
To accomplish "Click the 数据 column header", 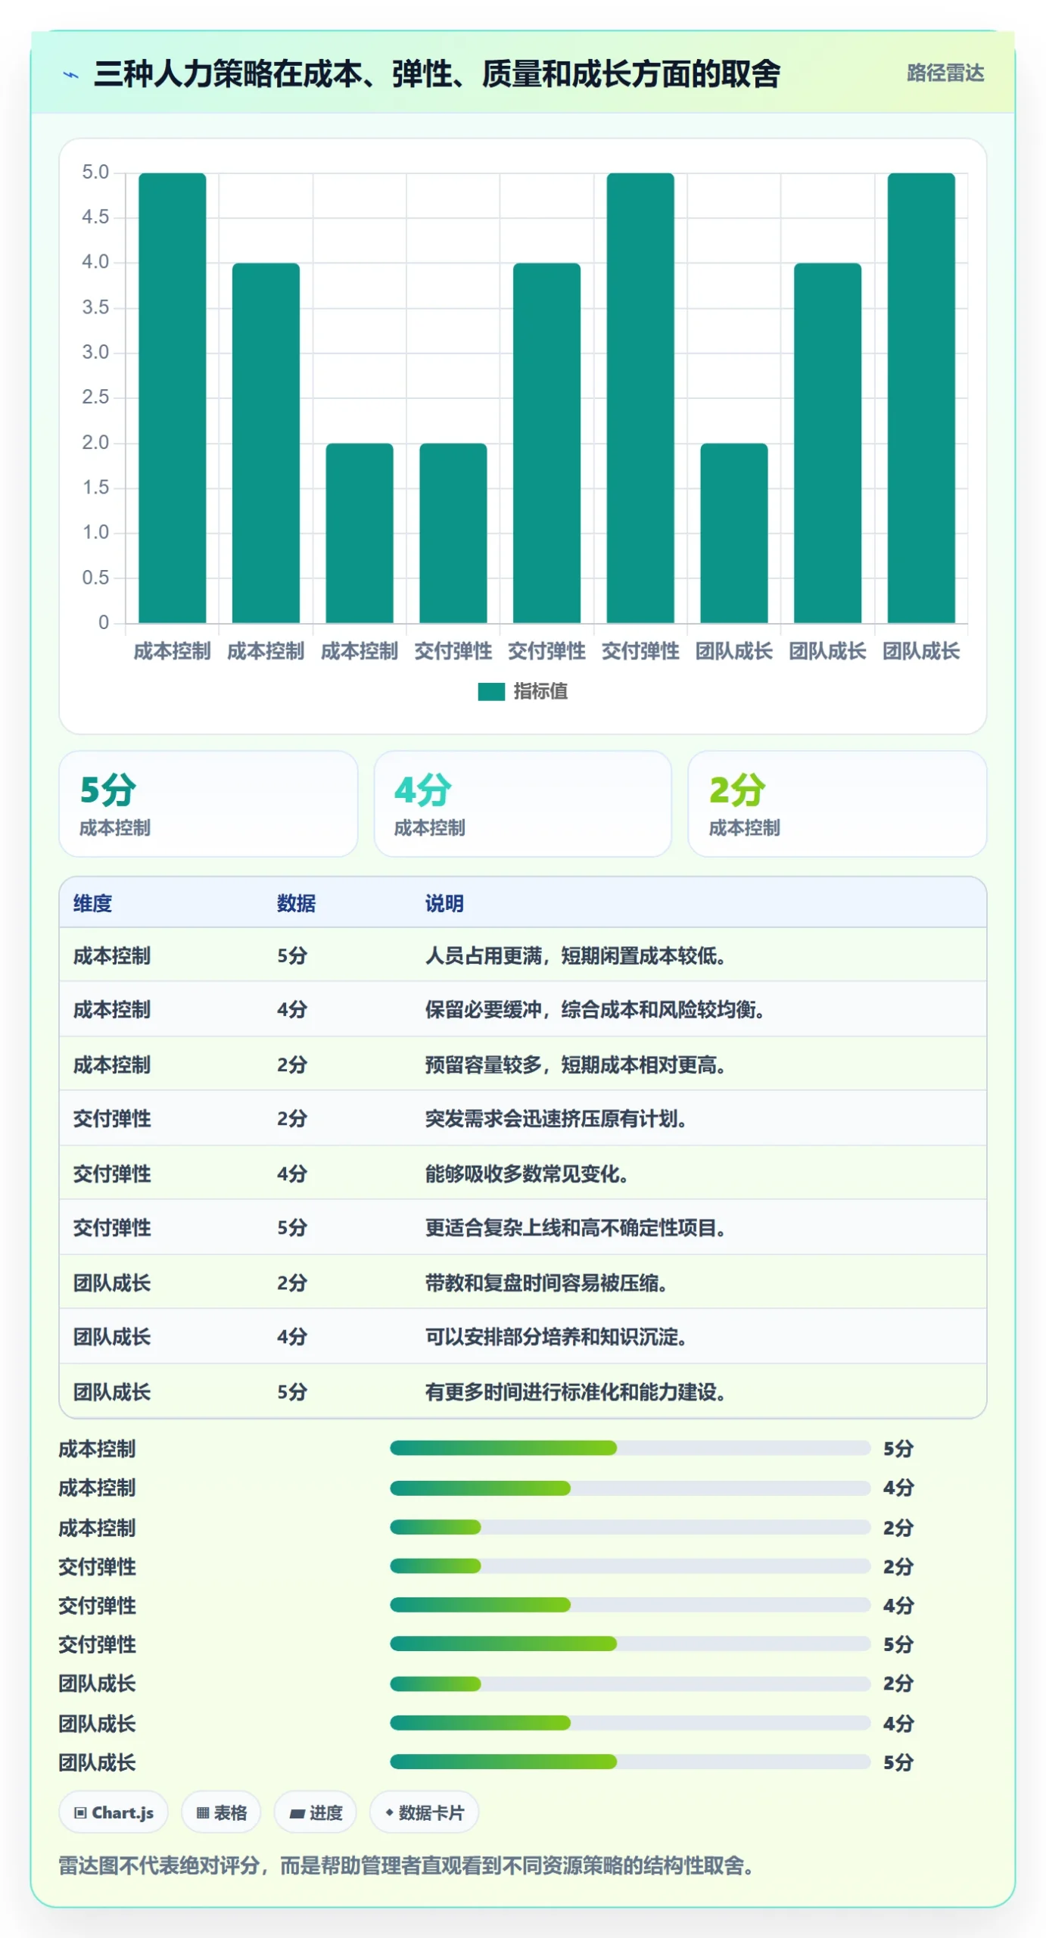I will pyautogui.click(x=296, y=903).
